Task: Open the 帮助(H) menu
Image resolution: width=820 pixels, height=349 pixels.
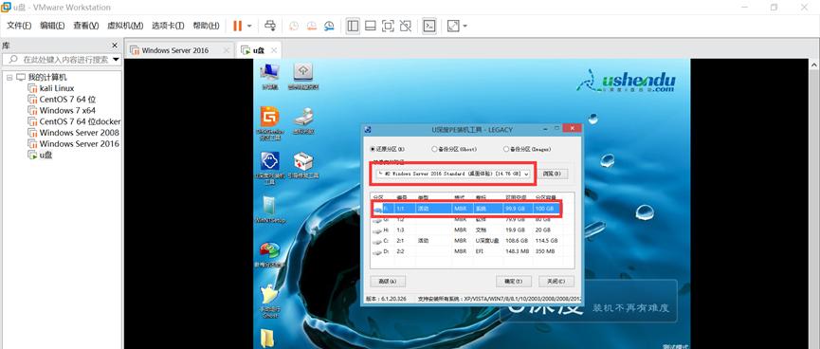Action: (206, 26)
